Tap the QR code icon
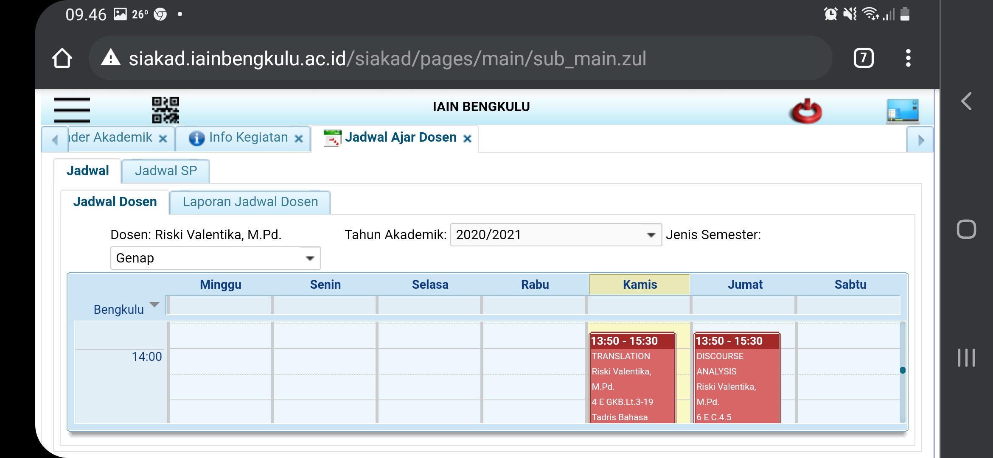Viewport: 993px width, 458px height. [x=165, y=110]
